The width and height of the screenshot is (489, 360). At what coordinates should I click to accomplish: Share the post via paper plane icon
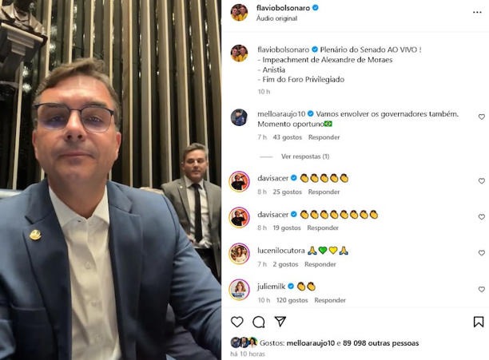point(280,322)
